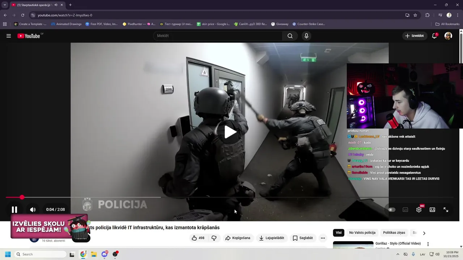
Task: Open a new browser tab
Action: pyautogui.click(x=70, y=5)
